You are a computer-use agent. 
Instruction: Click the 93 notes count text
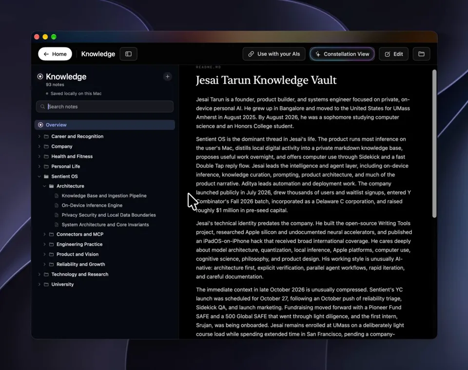click(55, 84)
